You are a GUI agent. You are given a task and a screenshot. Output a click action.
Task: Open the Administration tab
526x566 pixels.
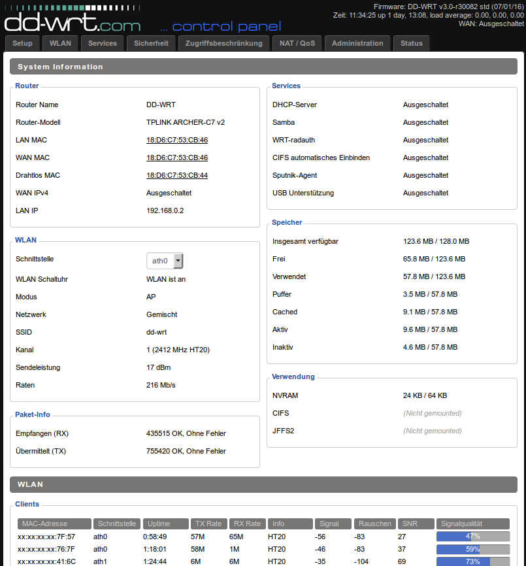[x=357, y=43]
